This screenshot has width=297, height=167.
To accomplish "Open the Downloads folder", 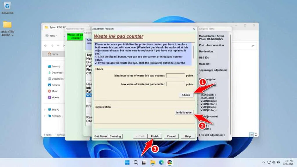I will coord(57,73).
